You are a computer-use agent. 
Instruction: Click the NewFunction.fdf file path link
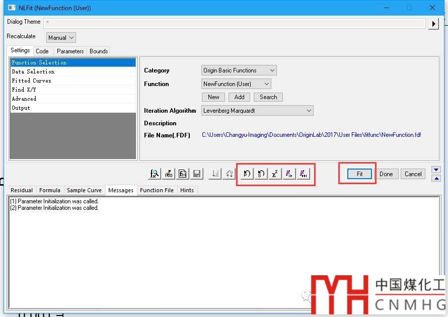[311, 135]
